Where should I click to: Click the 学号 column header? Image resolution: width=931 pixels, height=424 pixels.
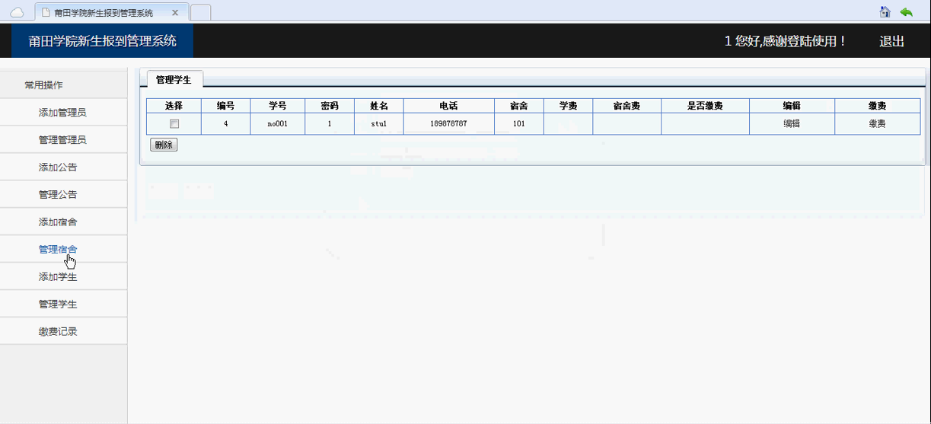click(278, 106)
